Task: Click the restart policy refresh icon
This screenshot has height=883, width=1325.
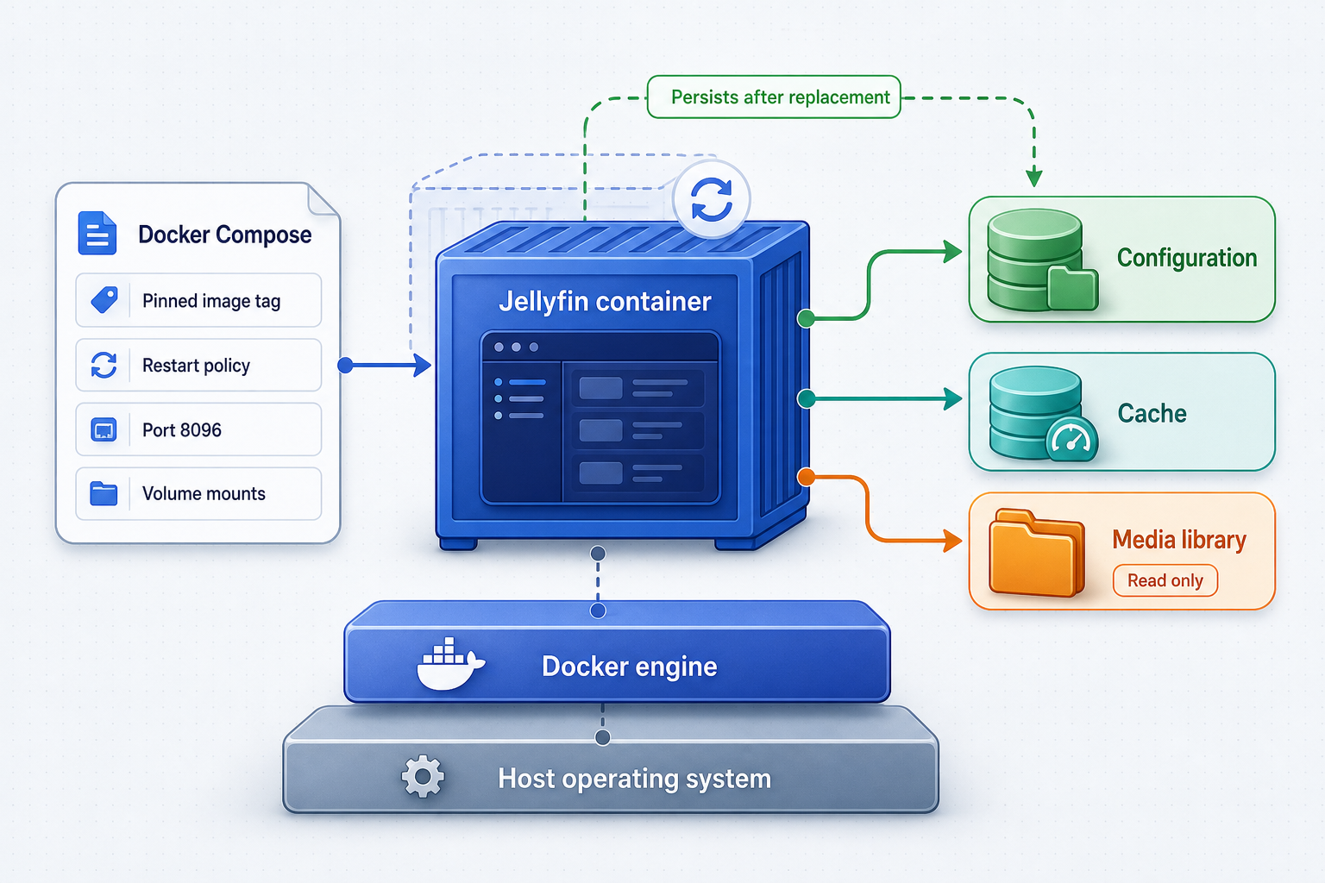Action: pyautogui.click(x=104, y=365)
